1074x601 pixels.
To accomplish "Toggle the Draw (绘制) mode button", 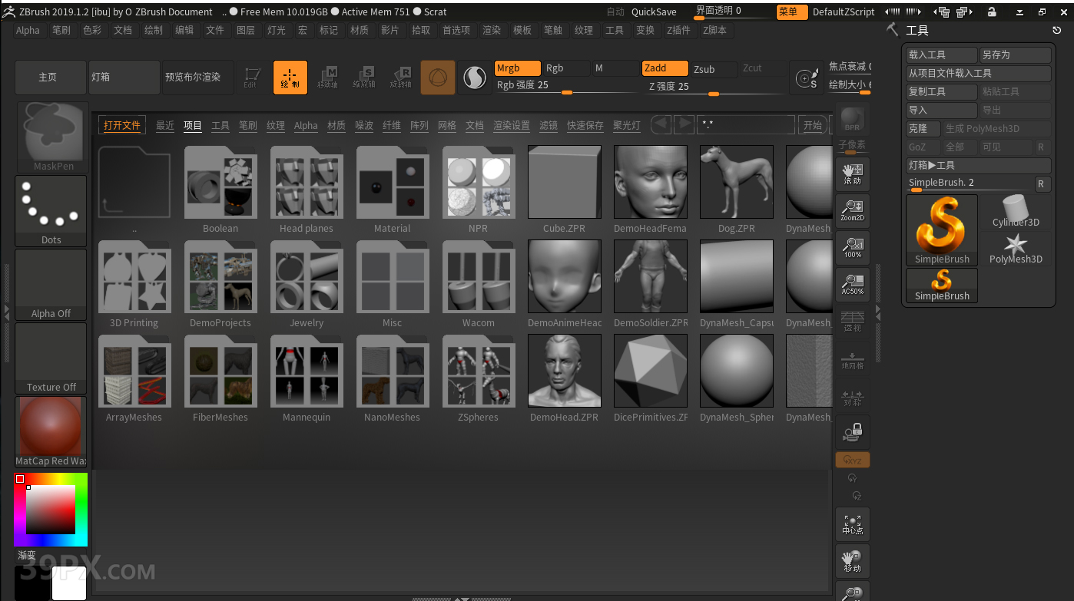I will point(290,78).
